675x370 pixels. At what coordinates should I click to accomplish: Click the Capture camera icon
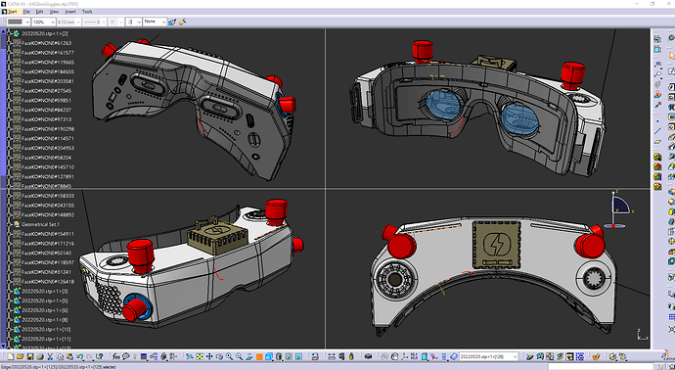click(368, 356)
